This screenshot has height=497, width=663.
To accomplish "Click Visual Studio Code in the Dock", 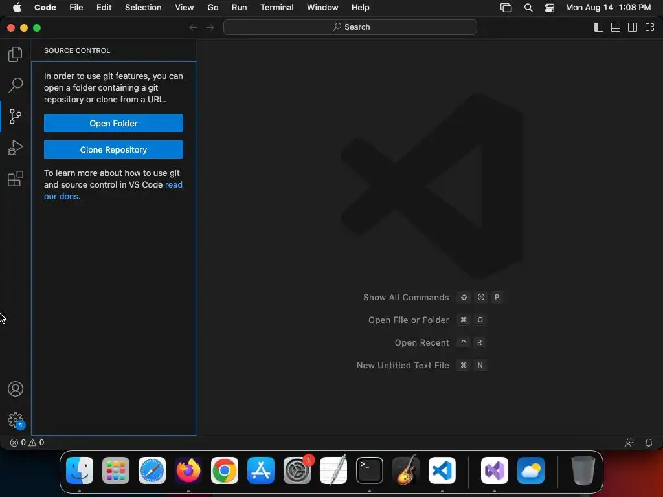I will (x=442, y=470).
